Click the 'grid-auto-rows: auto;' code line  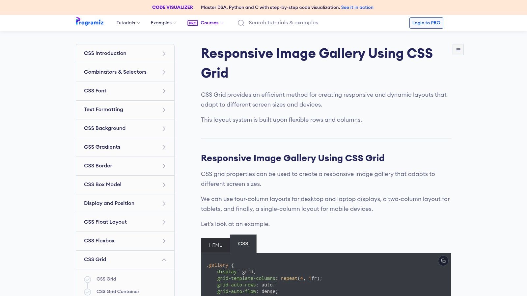(x=246, y=285)
